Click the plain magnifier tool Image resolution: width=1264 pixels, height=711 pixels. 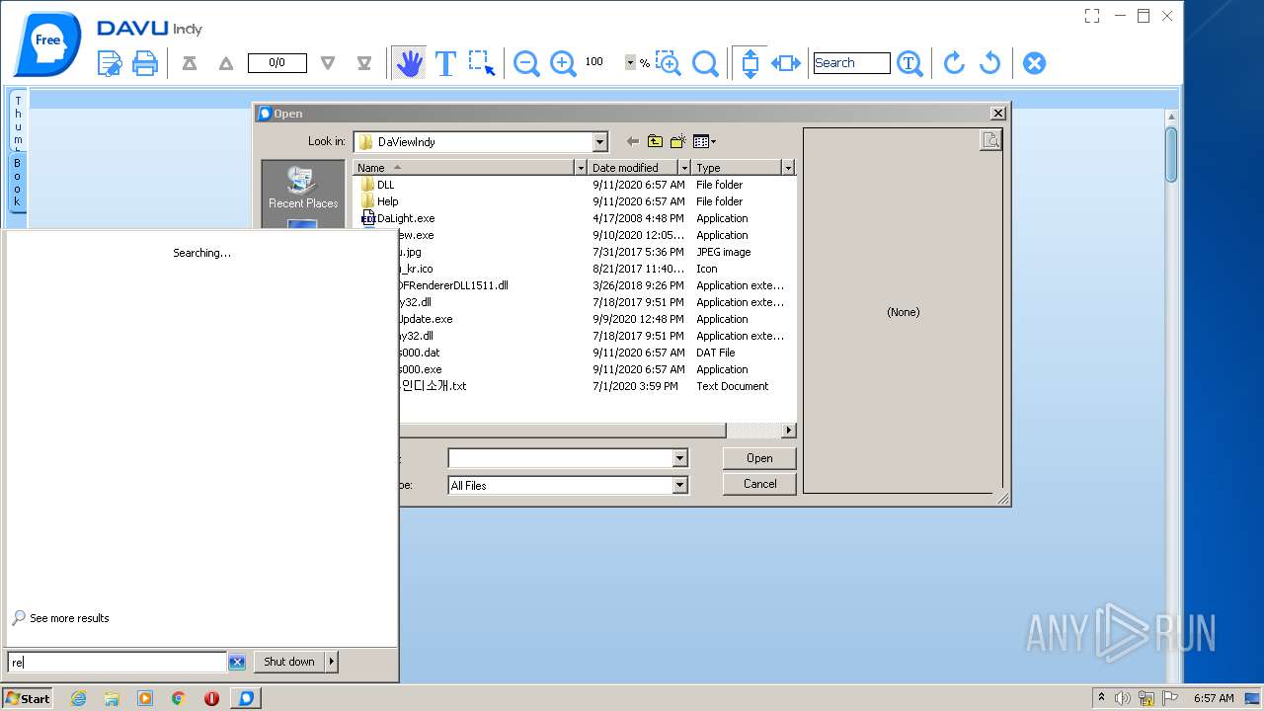coord(705,63)
